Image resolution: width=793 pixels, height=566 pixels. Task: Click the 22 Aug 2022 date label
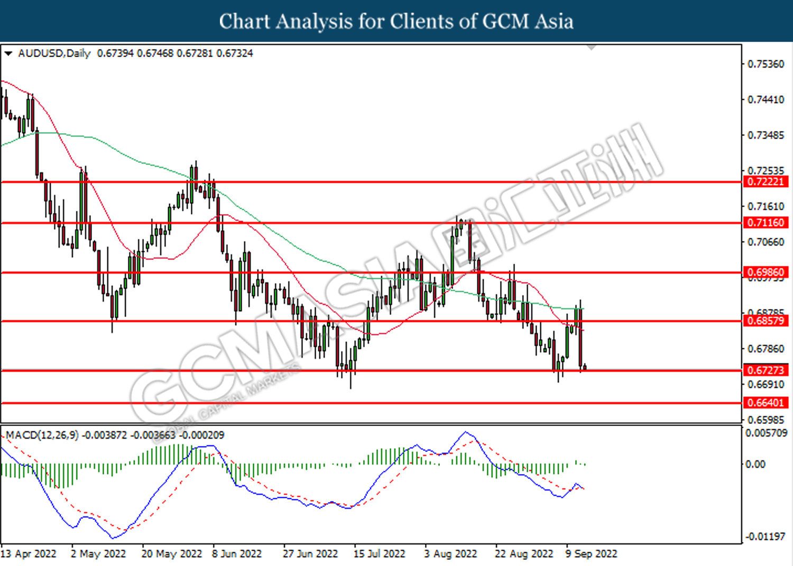click(x=524, y=554)
